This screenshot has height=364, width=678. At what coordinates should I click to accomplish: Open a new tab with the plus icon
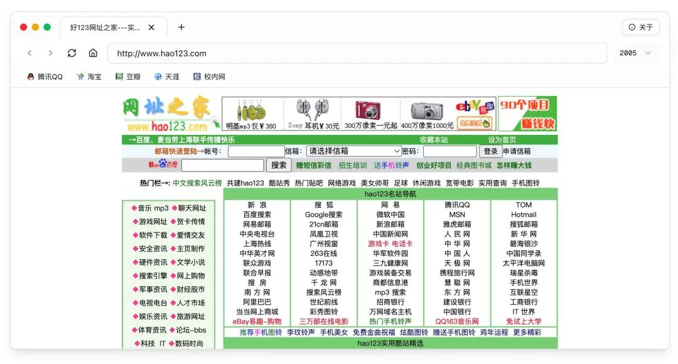tap(181, 27)
